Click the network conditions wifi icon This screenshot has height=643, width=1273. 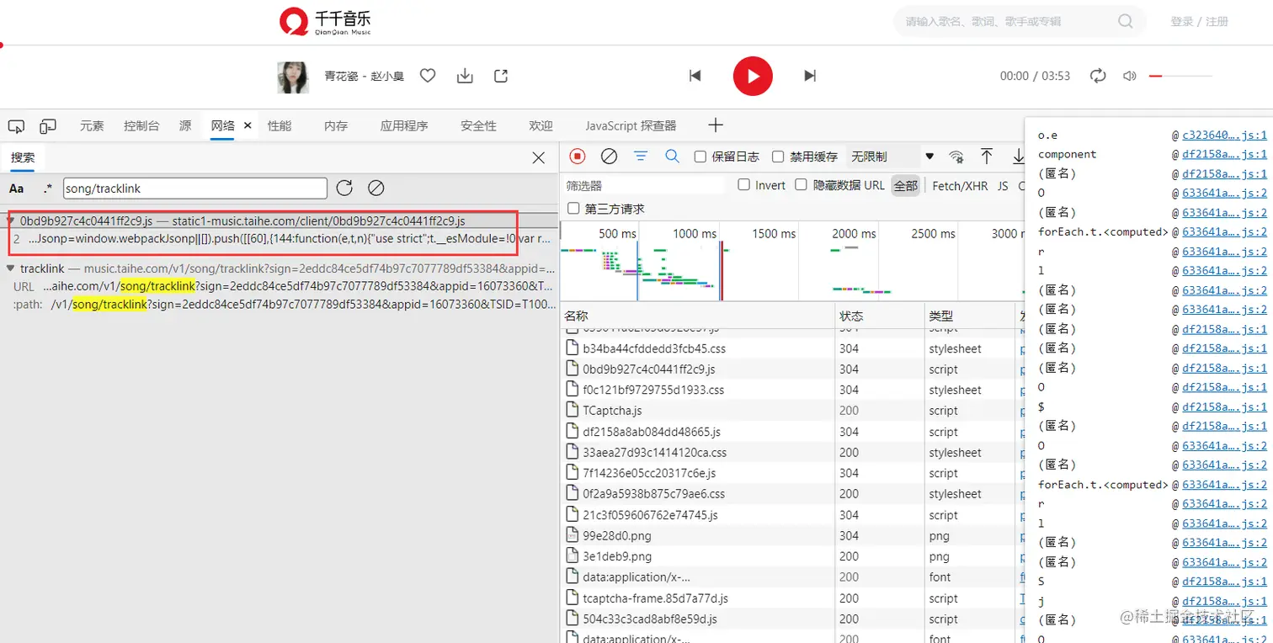click(956, 157)
